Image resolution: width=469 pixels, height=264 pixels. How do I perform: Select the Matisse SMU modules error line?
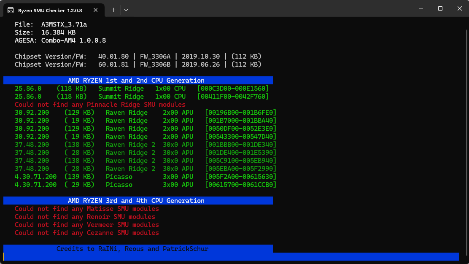pos(86,208)
